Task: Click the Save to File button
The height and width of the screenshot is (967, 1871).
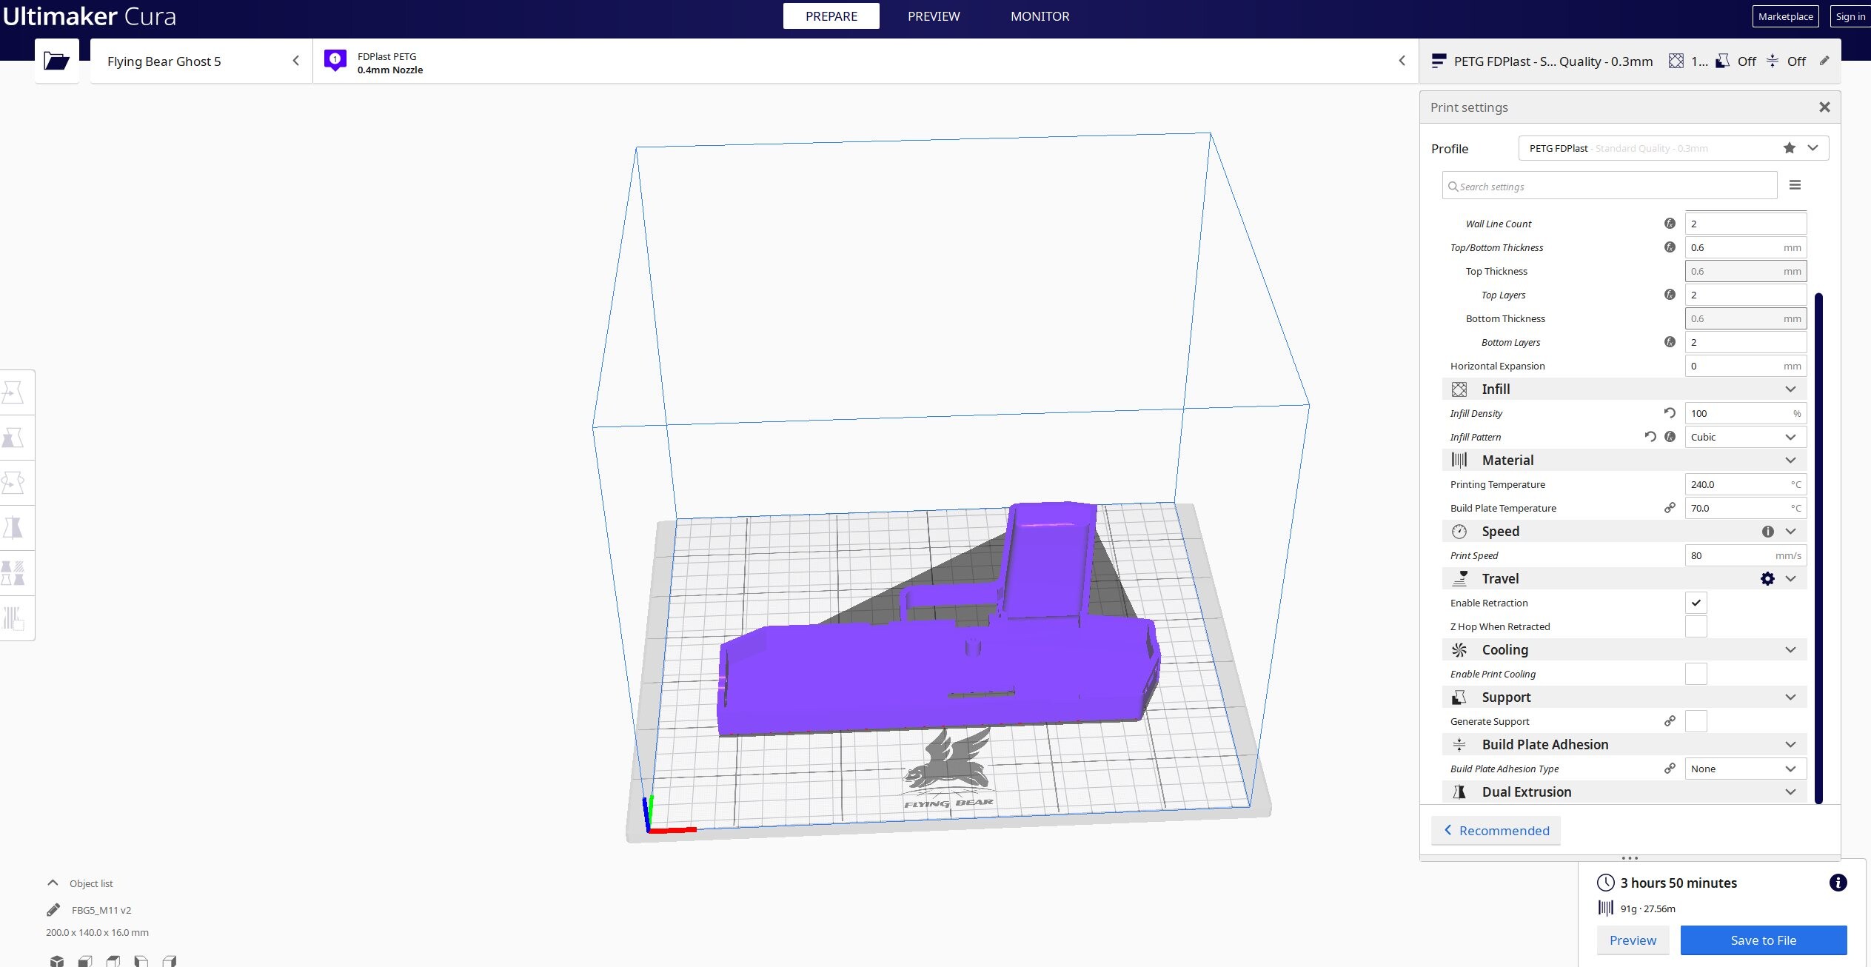Action: coord(1763,940)
